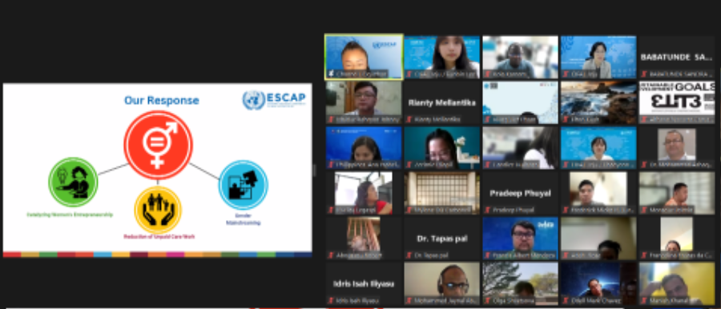Image resolution: width=721 pixels, height=309 pixels.
Task: Click the divider handle between slide and gallery
Action: 315,171
